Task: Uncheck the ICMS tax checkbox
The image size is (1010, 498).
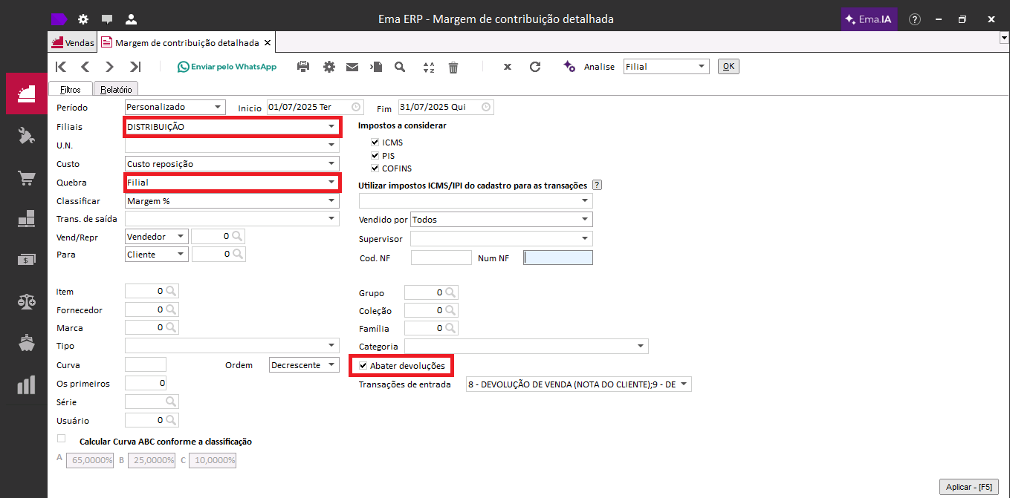Action: point(375,142)
